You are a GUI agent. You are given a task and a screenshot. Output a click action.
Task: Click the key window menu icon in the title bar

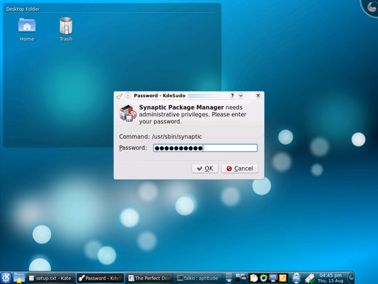coord(120,96)
